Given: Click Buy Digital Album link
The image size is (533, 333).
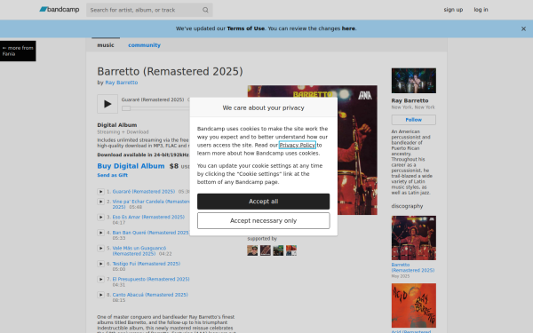Looking at the screenshot, I should pos(131,166).
